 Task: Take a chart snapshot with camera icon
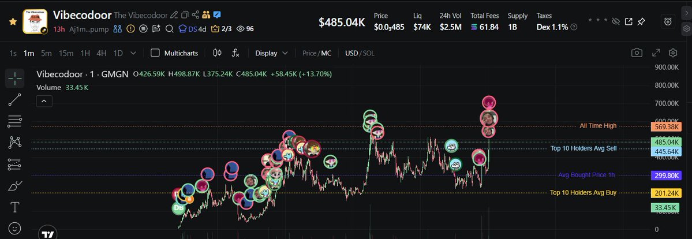[637, 53]
